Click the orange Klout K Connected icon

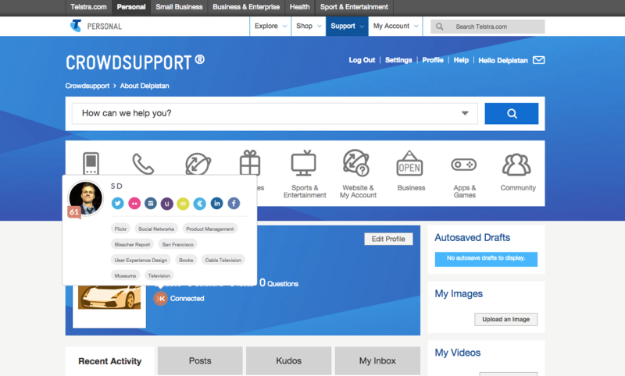point(161,299)
